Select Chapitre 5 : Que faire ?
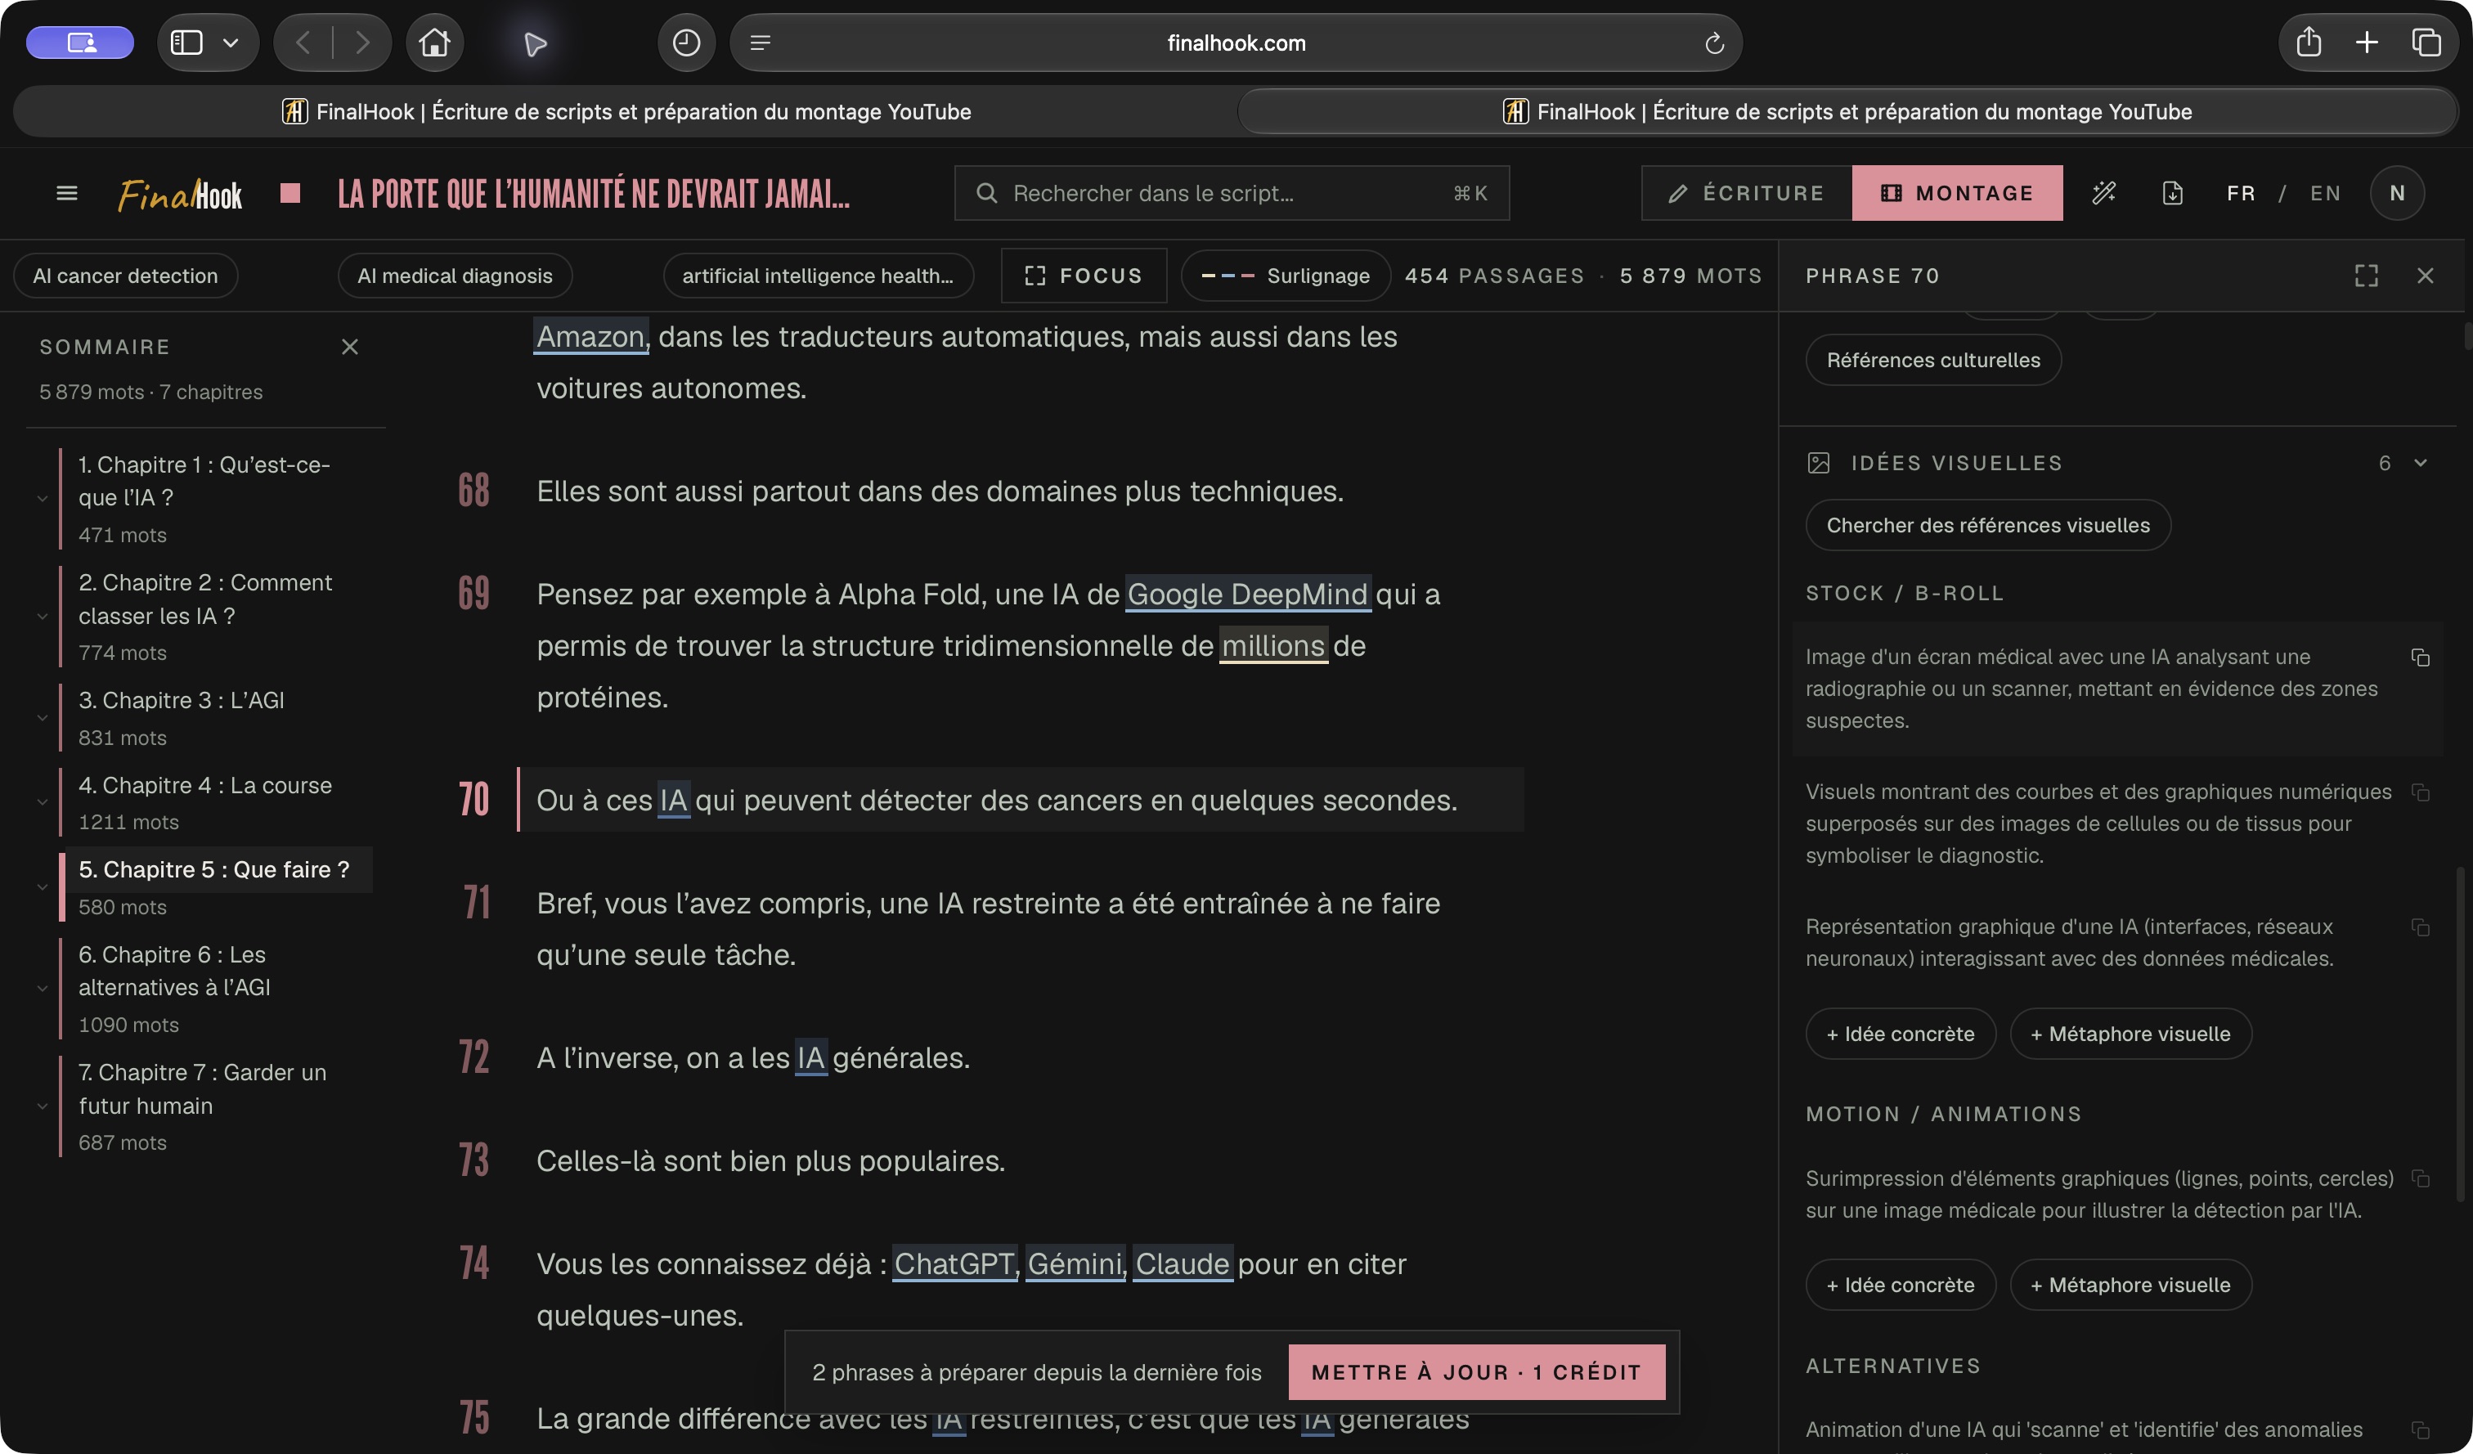 coord(214,870)
